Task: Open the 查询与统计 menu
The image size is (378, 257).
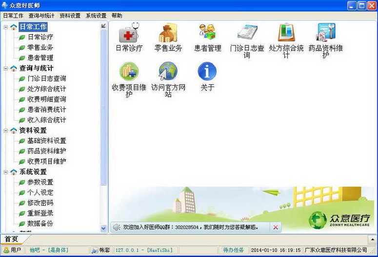Action: pos(41,16)
